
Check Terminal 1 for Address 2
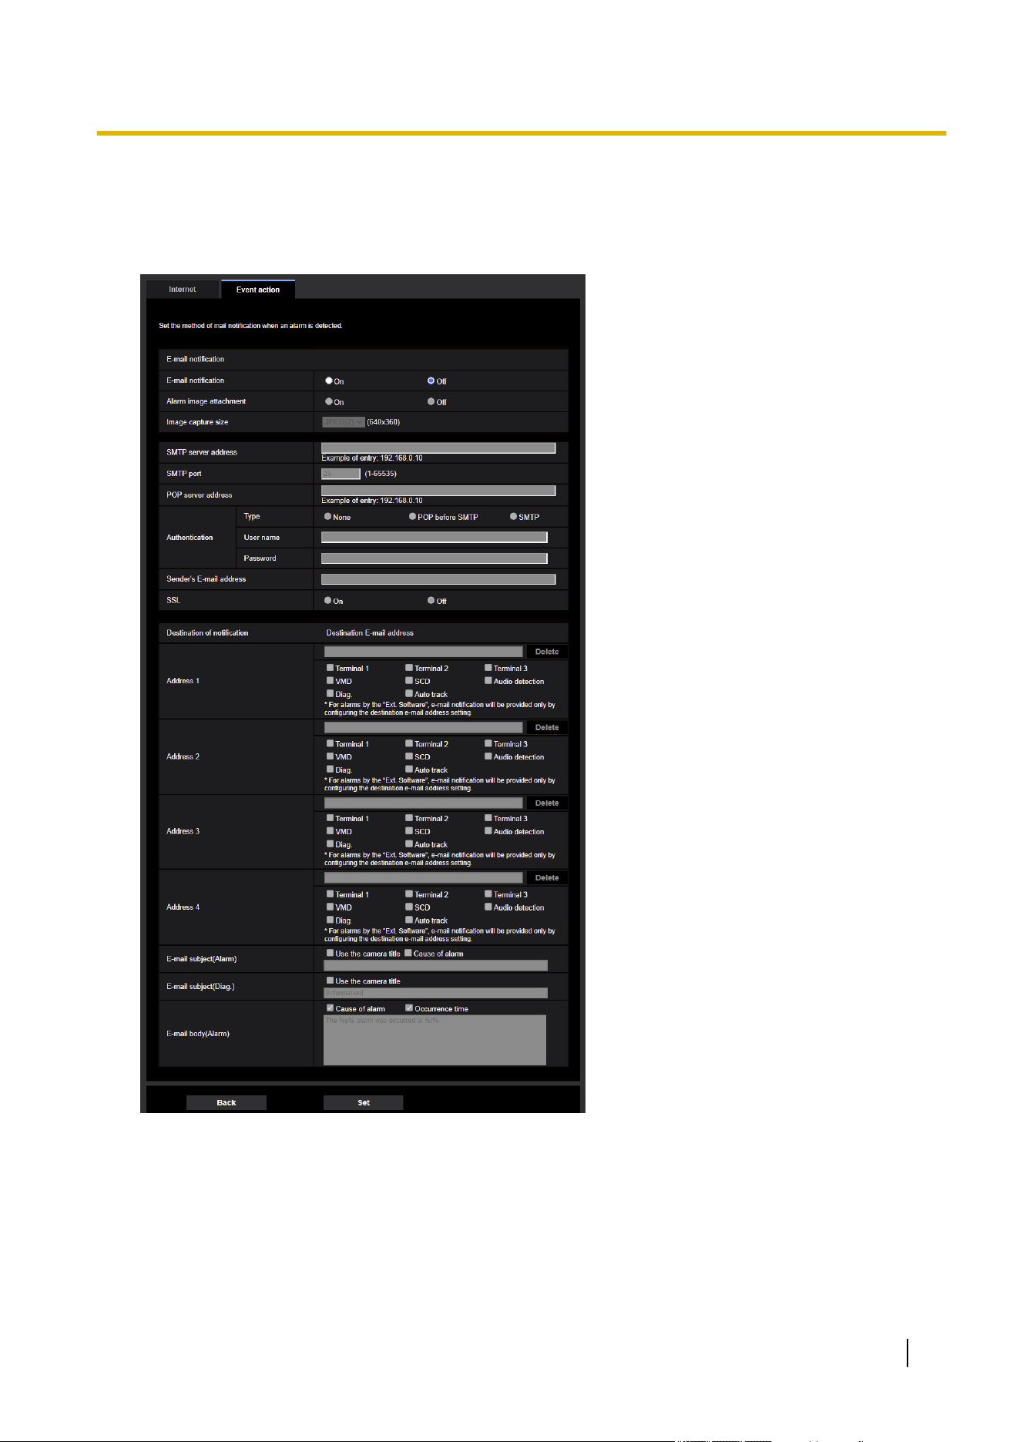[x=330, y=744]
